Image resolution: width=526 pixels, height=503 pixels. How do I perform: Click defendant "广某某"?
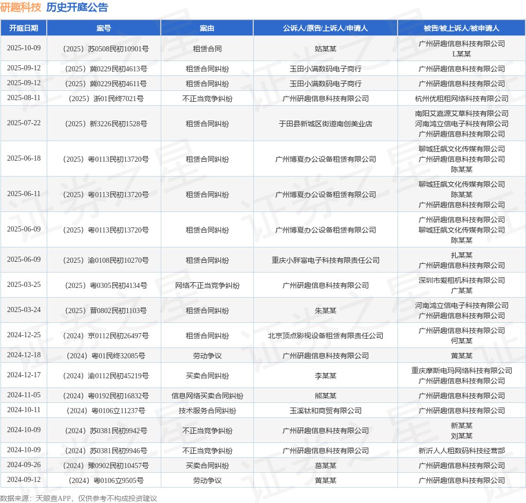[462, 291]
